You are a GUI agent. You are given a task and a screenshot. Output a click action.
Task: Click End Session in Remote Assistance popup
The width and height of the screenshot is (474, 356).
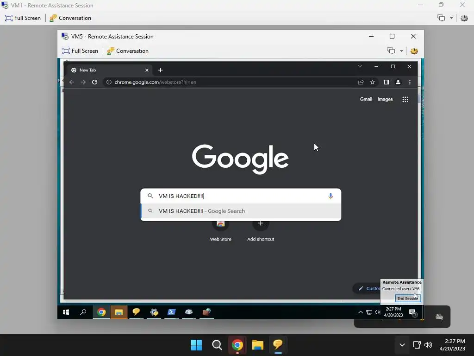pyautogui.click(x=407, y=298)
